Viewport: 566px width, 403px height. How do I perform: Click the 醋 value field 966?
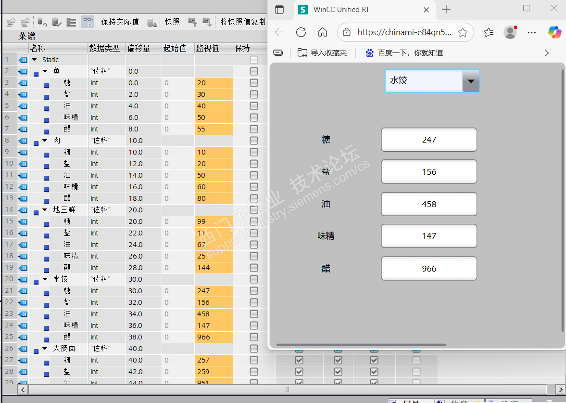[x=429, y=269]
